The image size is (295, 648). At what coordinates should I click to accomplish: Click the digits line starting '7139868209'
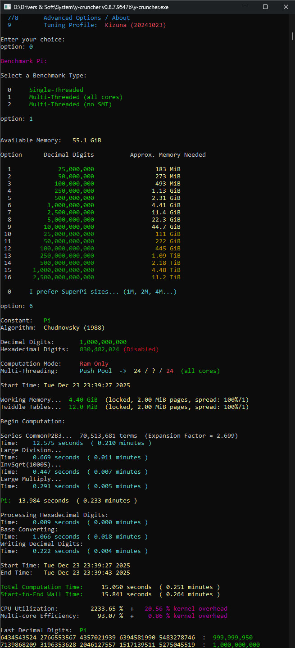coord(130,645)
